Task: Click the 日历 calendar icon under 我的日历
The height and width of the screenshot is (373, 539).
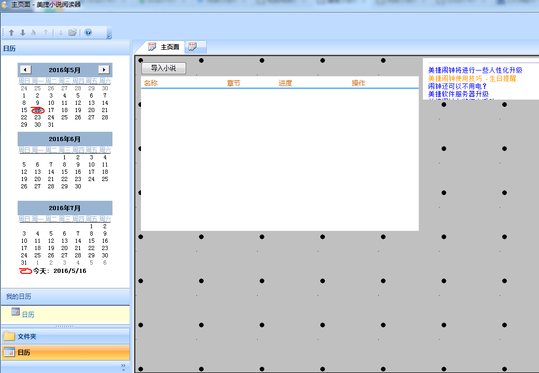Action: point(16,311)
